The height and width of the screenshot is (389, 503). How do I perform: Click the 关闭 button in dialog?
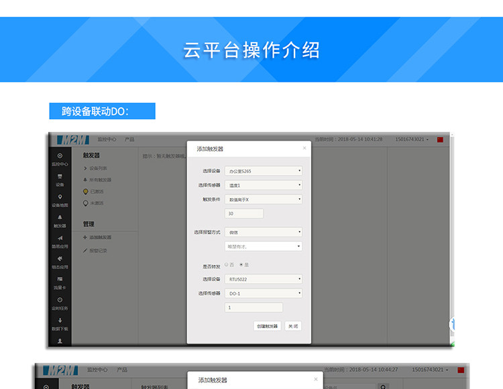tap(293, 326)
